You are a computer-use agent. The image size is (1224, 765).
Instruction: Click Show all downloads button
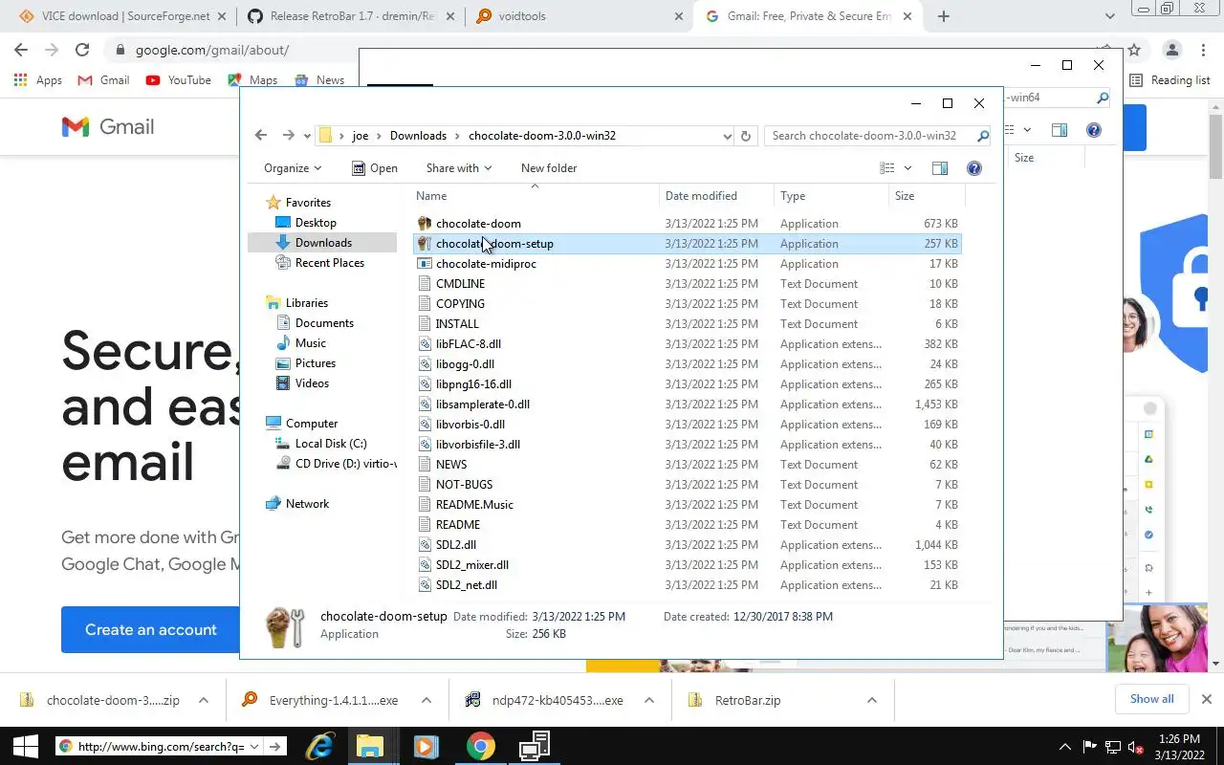point(1151,699)
